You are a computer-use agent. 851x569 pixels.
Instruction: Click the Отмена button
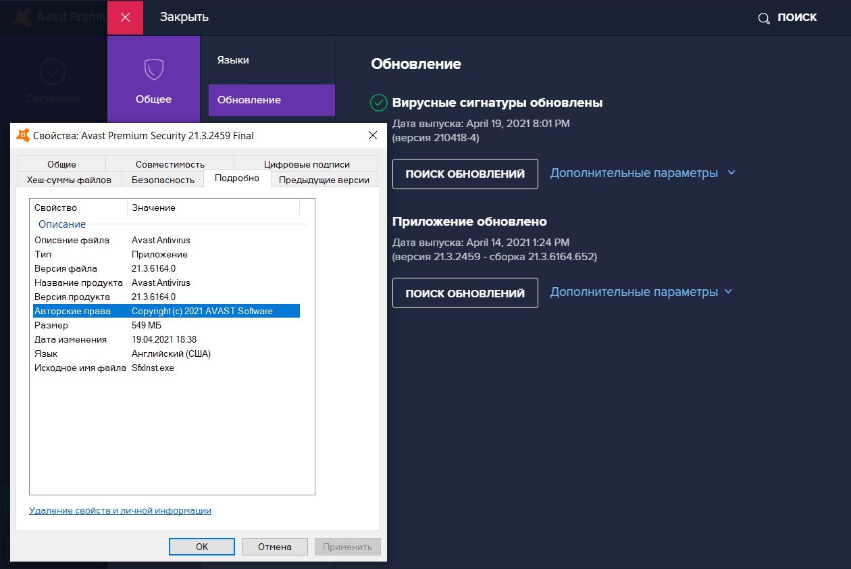[275, 547]
